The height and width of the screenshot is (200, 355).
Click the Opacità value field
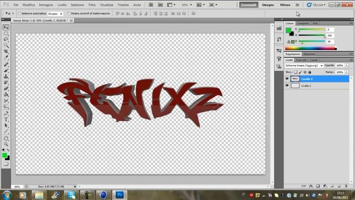tap(339, 66)
